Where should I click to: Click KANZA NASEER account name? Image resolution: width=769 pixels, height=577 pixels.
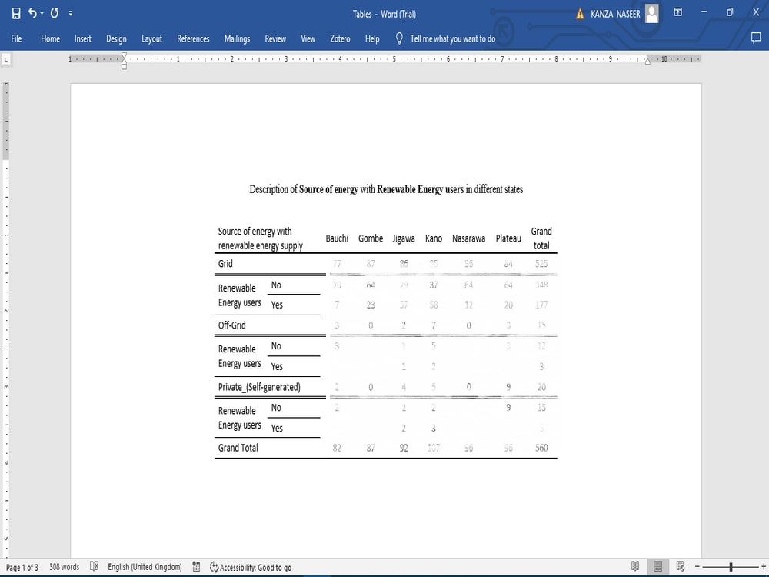click(x=615, y=14)
